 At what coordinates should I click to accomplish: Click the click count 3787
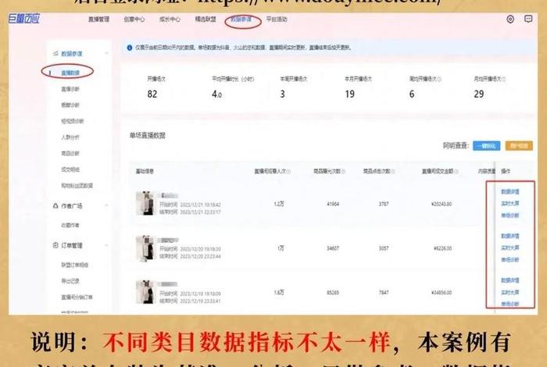pyautogui.click(x=384, y=204)
